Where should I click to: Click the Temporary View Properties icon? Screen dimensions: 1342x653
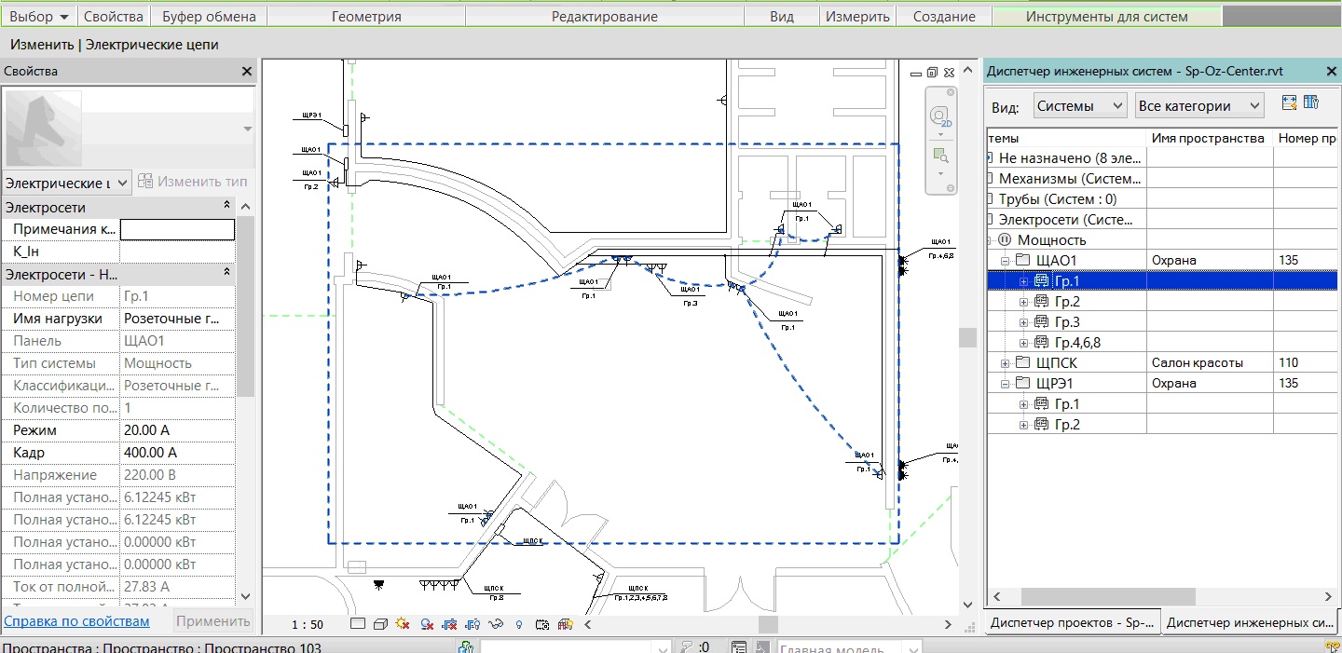[x=542, y=623]
